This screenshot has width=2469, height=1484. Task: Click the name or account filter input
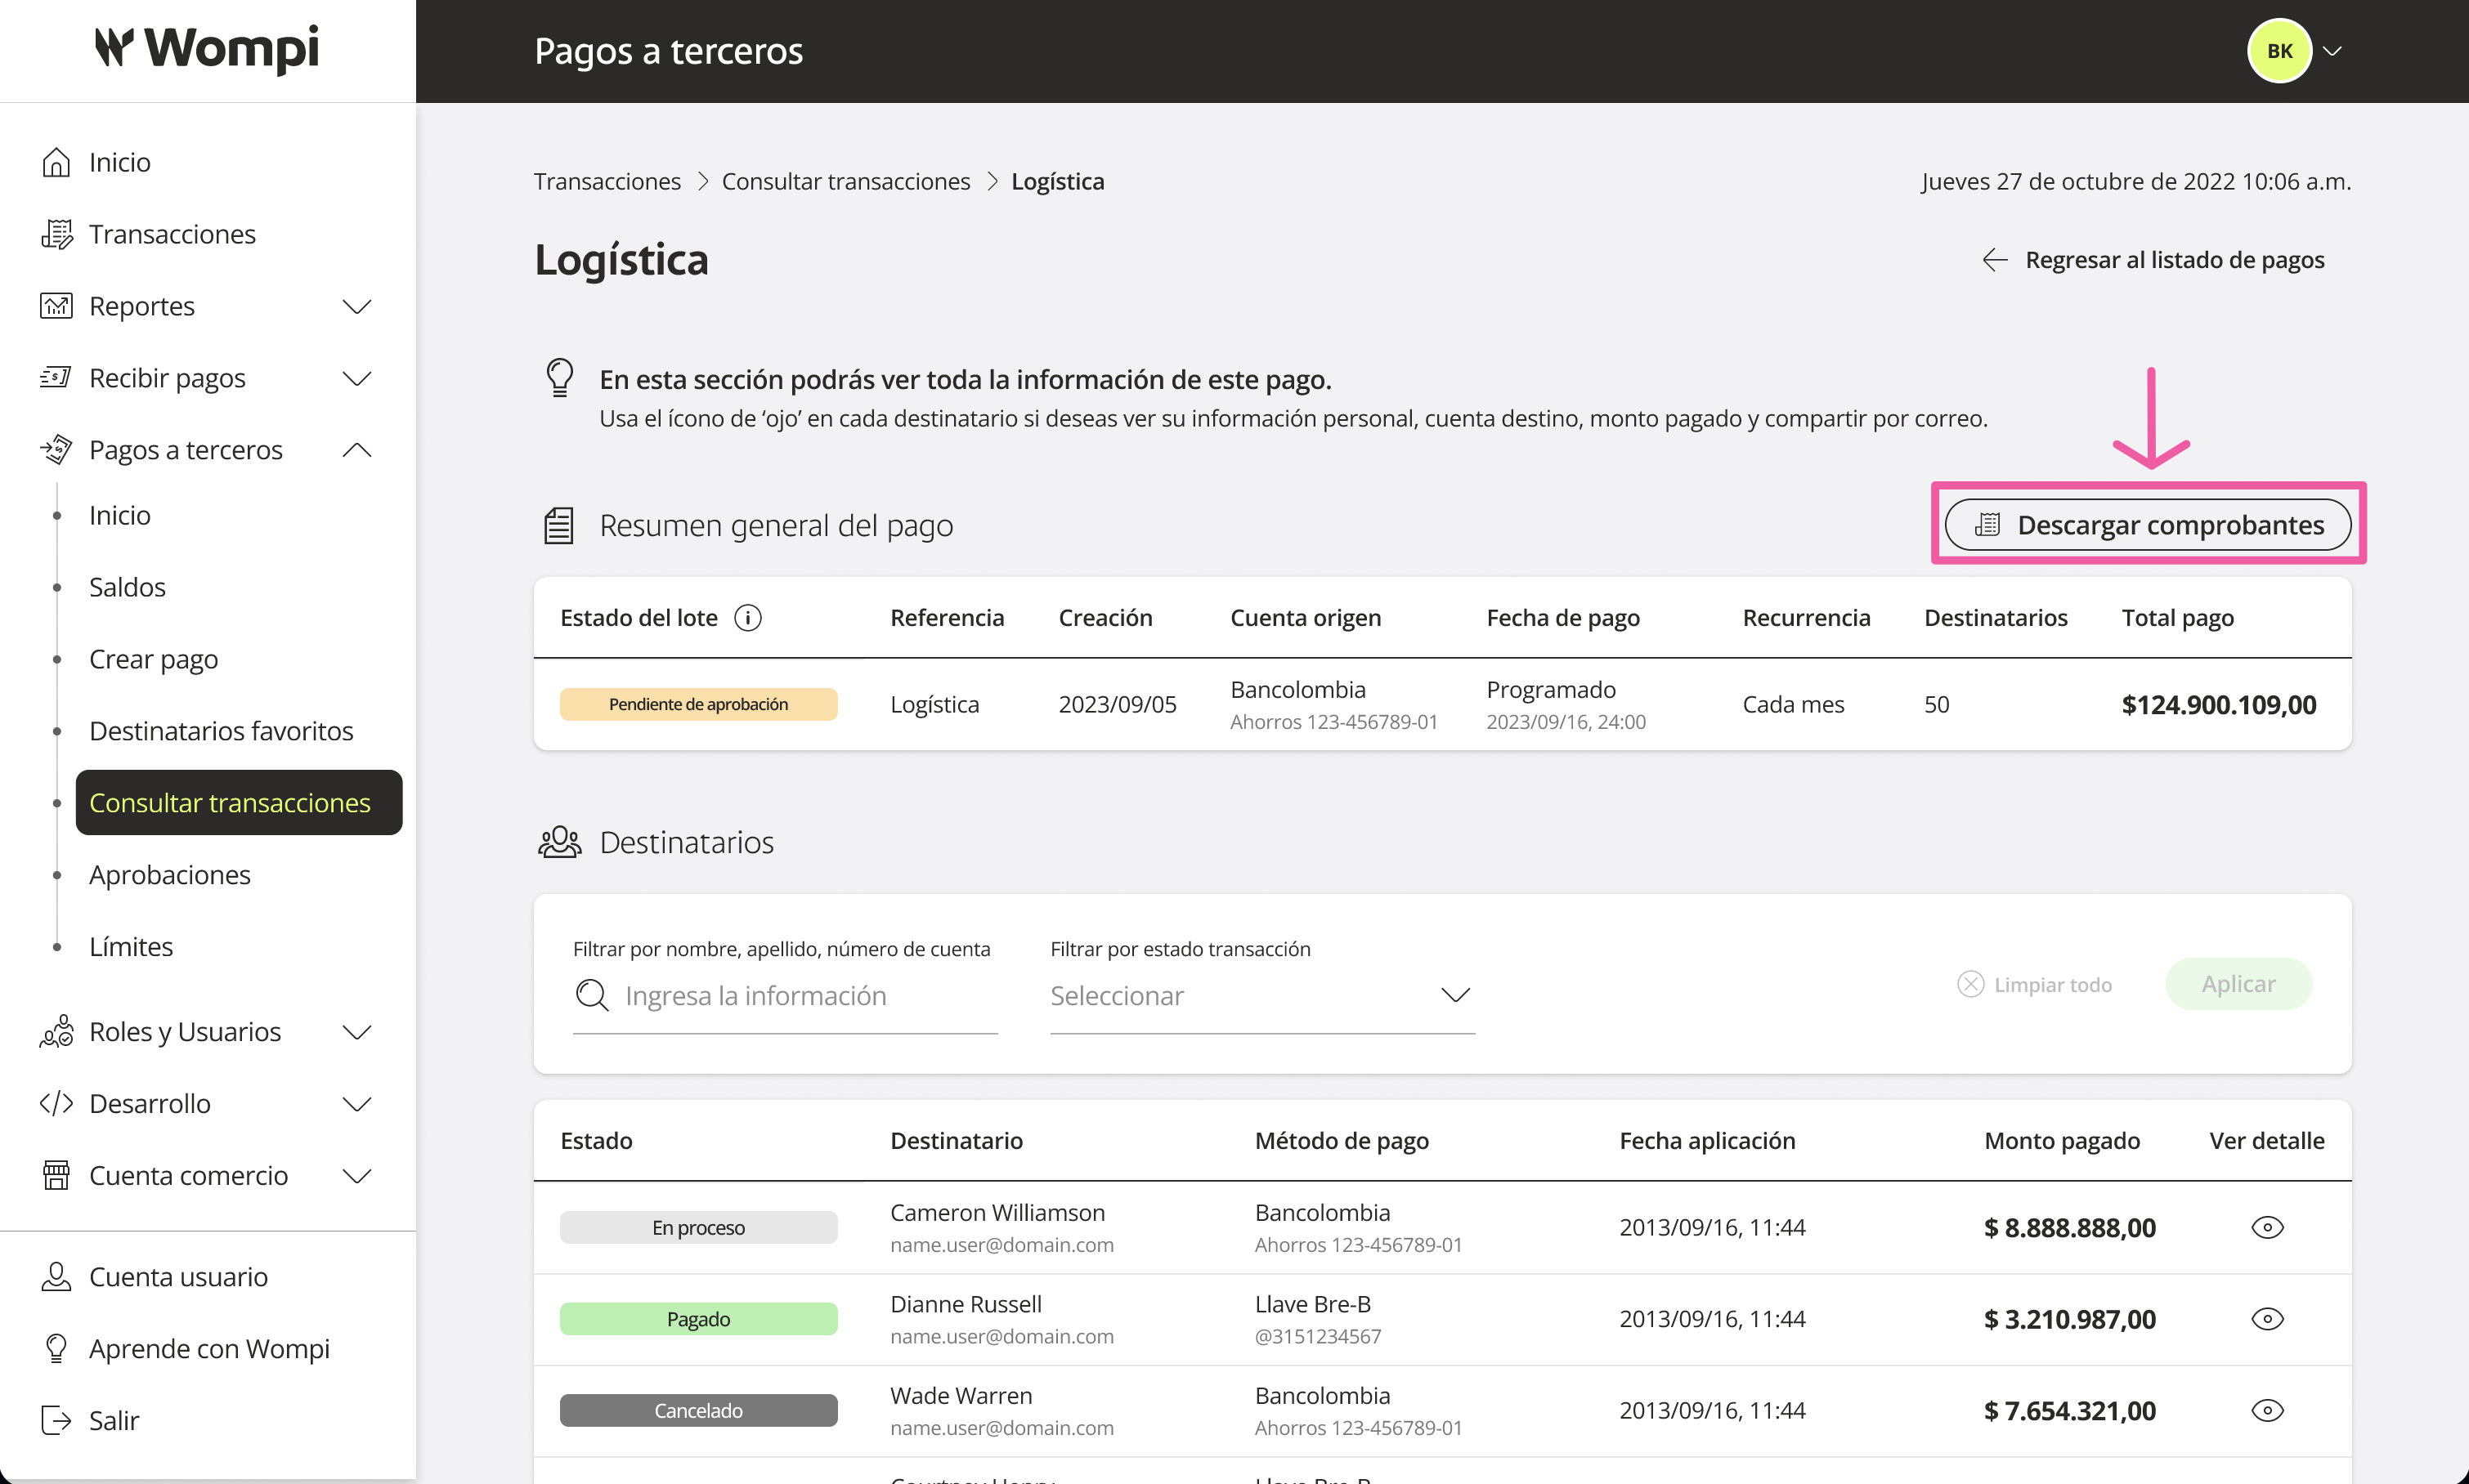coord(786,996)
